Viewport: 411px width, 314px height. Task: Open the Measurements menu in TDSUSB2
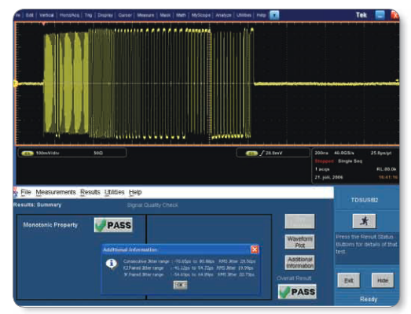click(56, 192)
